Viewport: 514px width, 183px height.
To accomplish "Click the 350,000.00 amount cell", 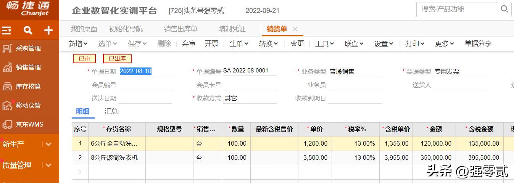I will 434,158.
